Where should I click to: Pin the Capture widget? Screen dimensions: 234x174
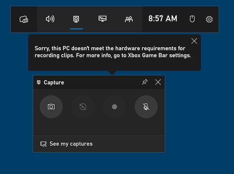(145, 82)
